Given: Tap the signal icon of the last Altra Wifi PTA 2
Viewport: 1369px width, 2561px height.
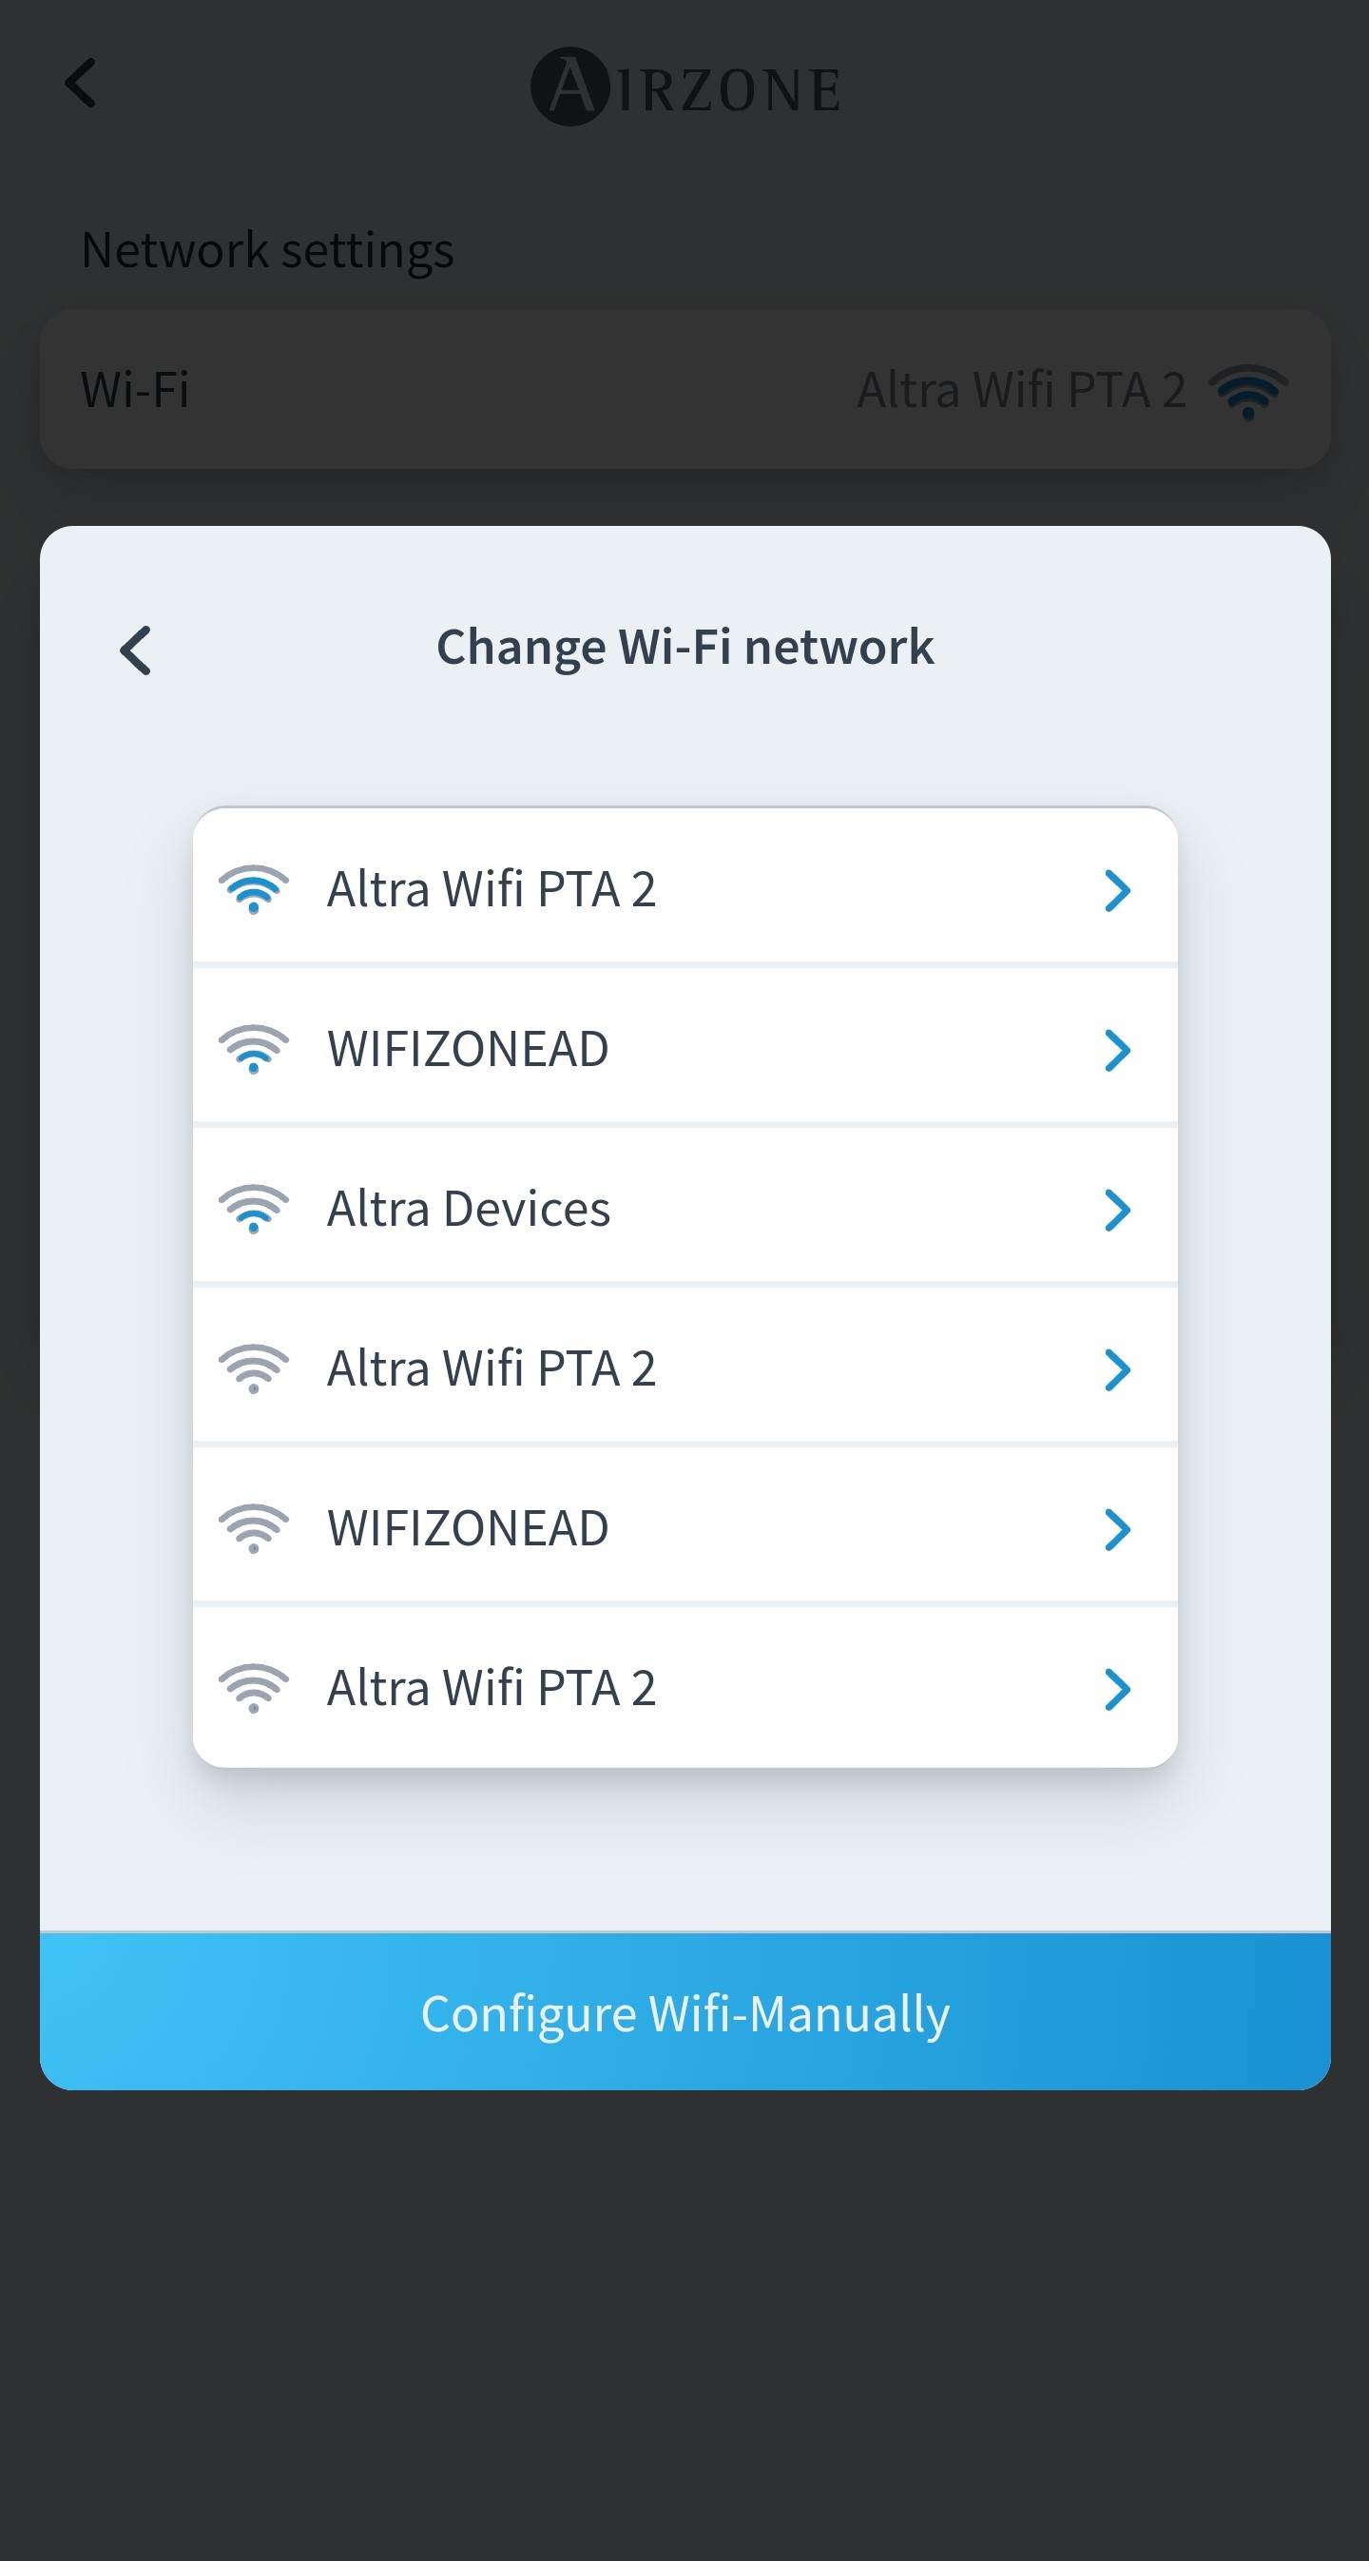Looking at the screenshot, I should (254, 1688).
